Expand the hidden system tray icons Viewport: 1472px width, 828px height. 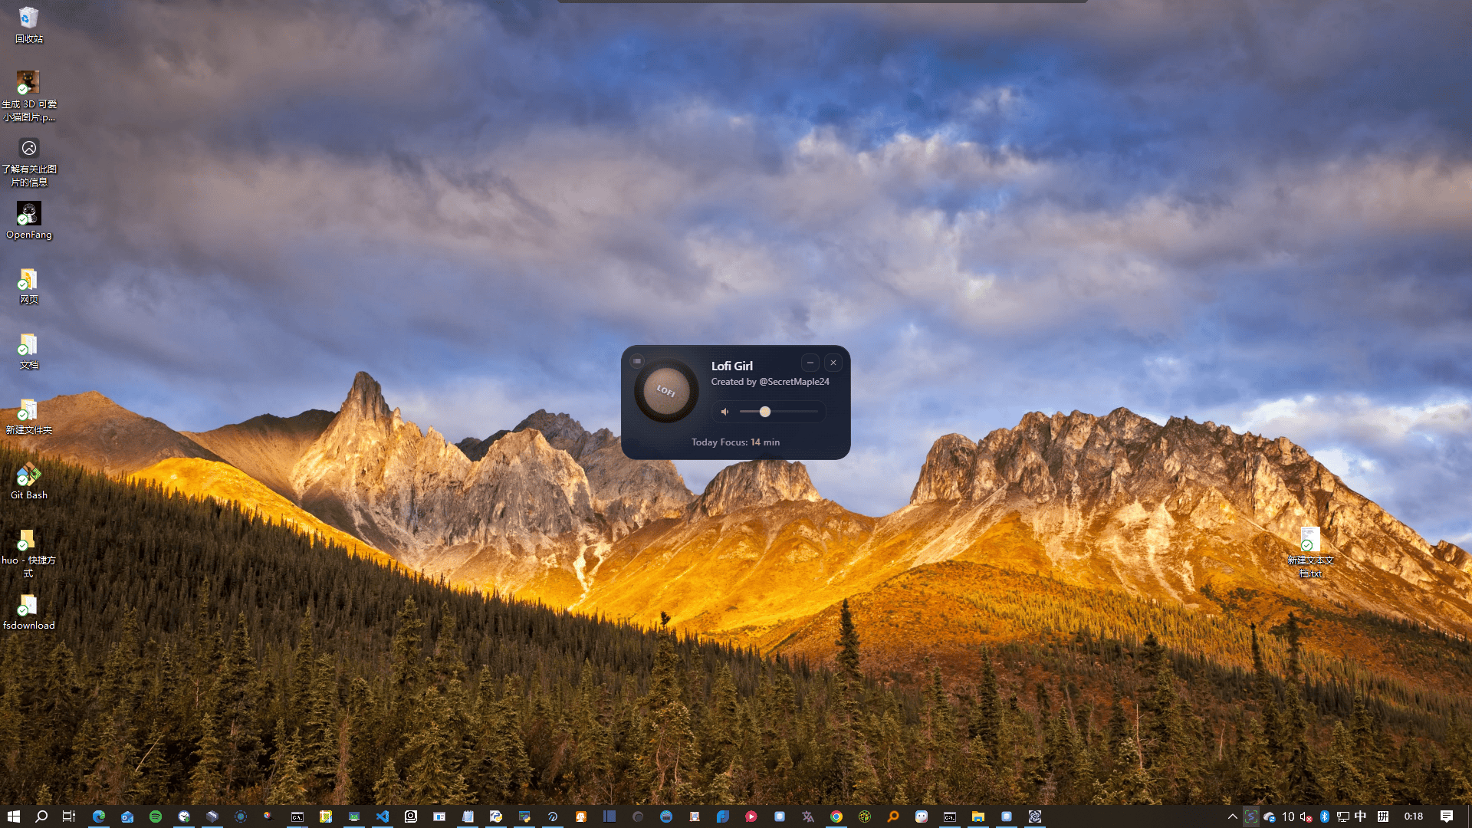(x=1232, y=816)
